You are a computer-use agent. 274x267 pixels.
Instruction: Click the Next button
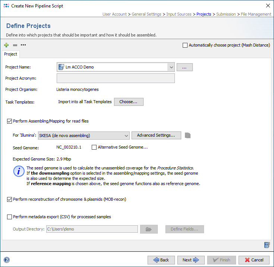pos(191,260)
